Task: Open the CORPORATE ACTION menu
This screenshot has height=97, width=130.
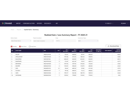Action: click(29, 23)
